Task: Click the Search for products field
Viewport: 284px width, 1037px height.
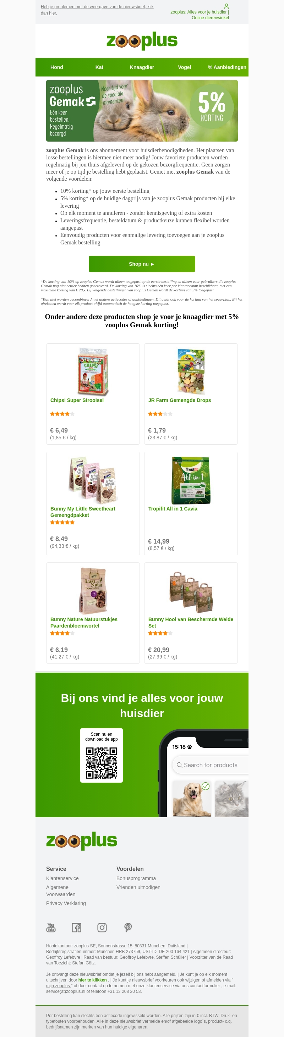Action: [x=211, y=765]
